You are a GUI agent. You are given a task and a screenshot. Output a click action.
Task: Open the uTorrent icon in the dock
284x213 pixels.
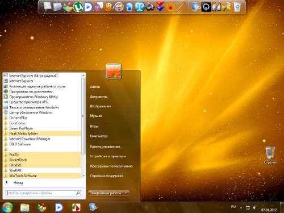coord(78,7)
